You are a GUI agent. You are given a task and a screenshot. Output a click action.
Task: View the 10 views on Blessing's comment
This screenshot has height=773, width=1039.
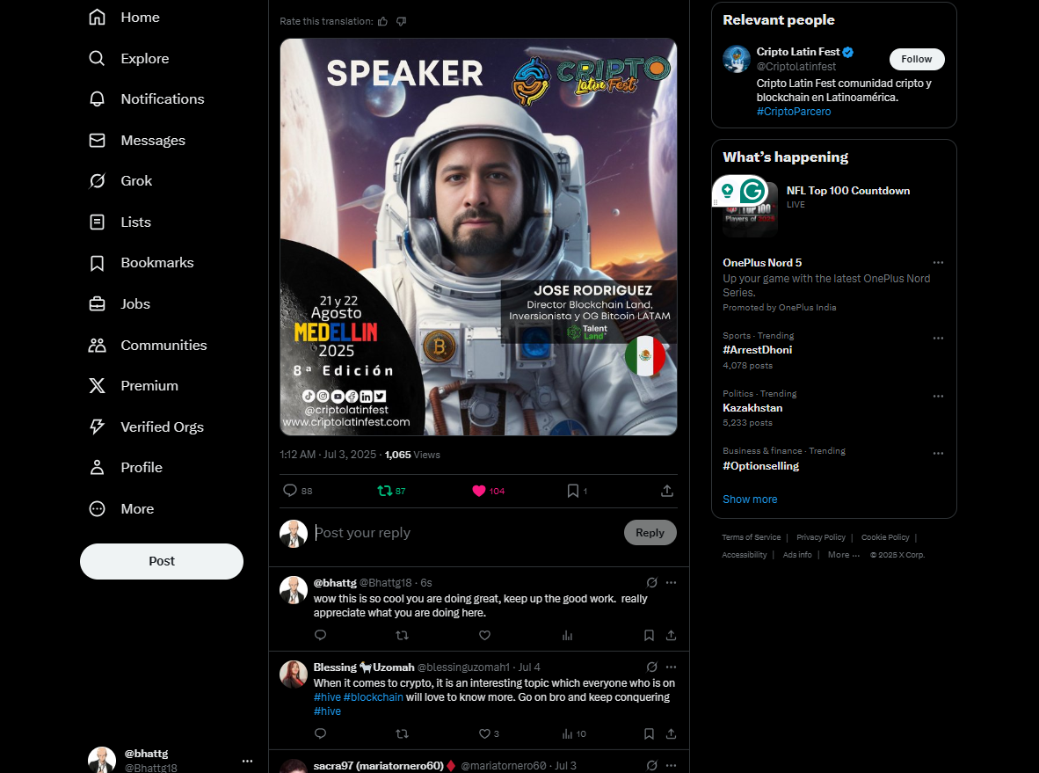[x=574, y=734]
